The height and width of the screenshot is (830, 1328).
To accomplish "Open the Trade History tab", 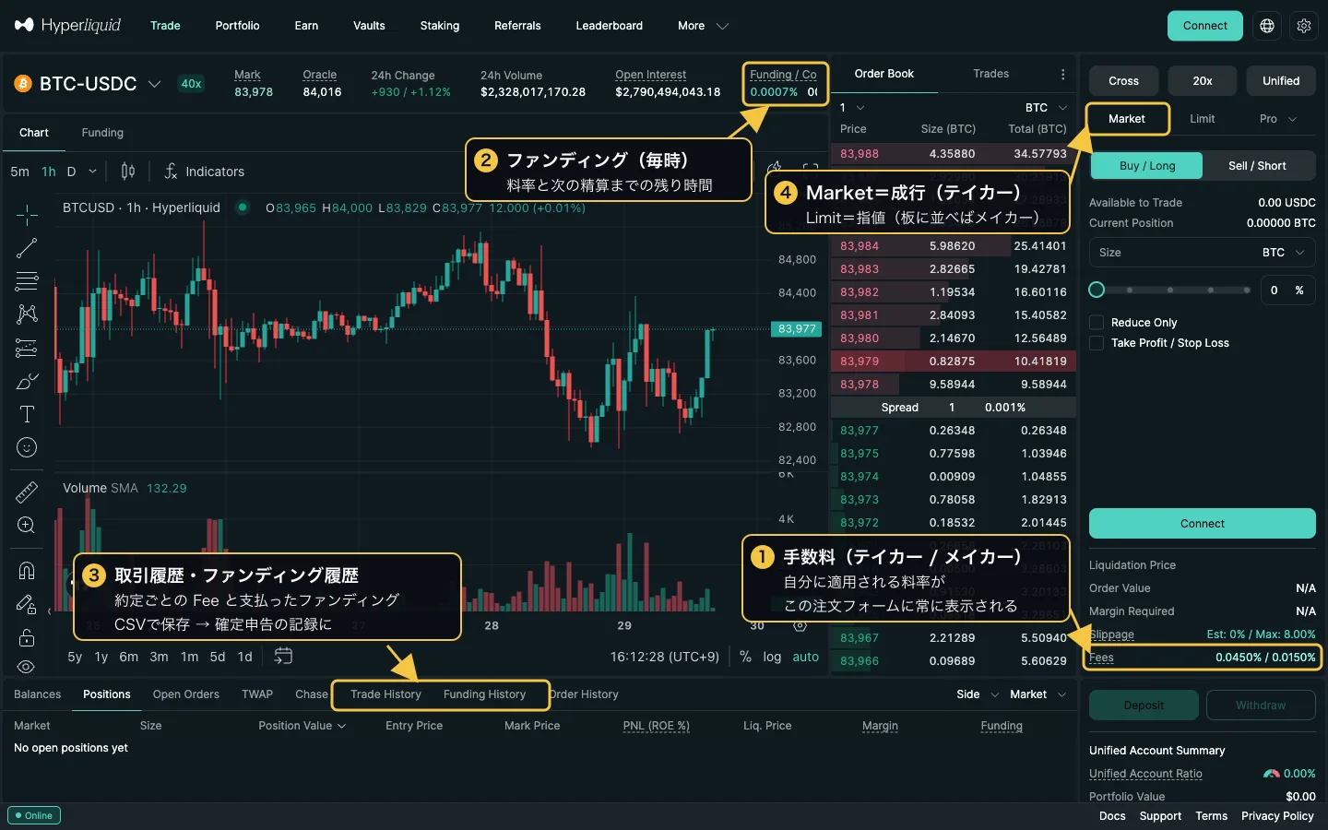I will coord(385,694).
